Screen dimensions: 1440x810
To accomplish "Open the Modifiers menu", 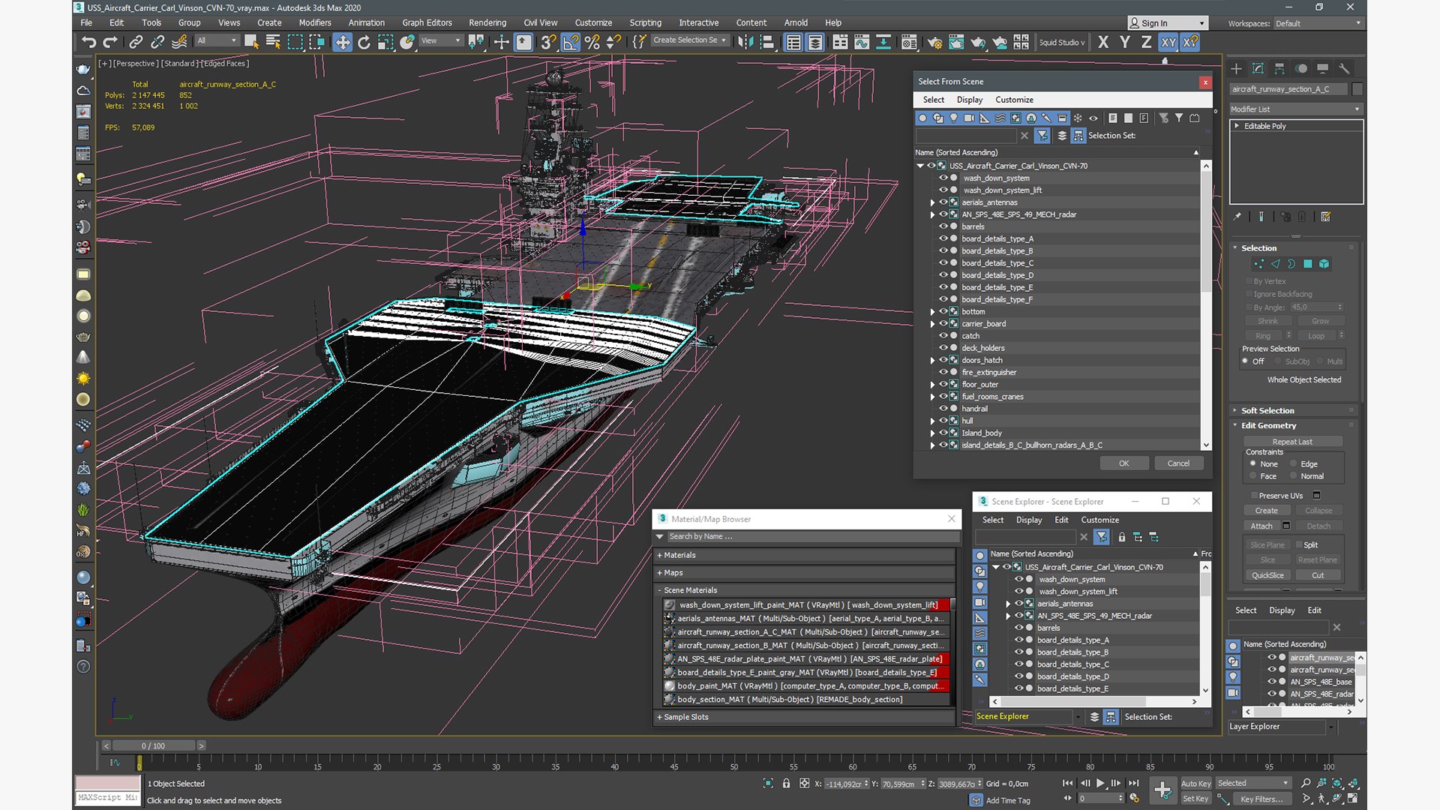I will click(315, 22).
